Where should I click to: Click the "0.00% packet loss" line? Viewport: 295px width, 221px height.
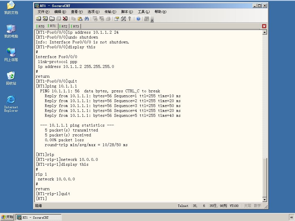64,140
